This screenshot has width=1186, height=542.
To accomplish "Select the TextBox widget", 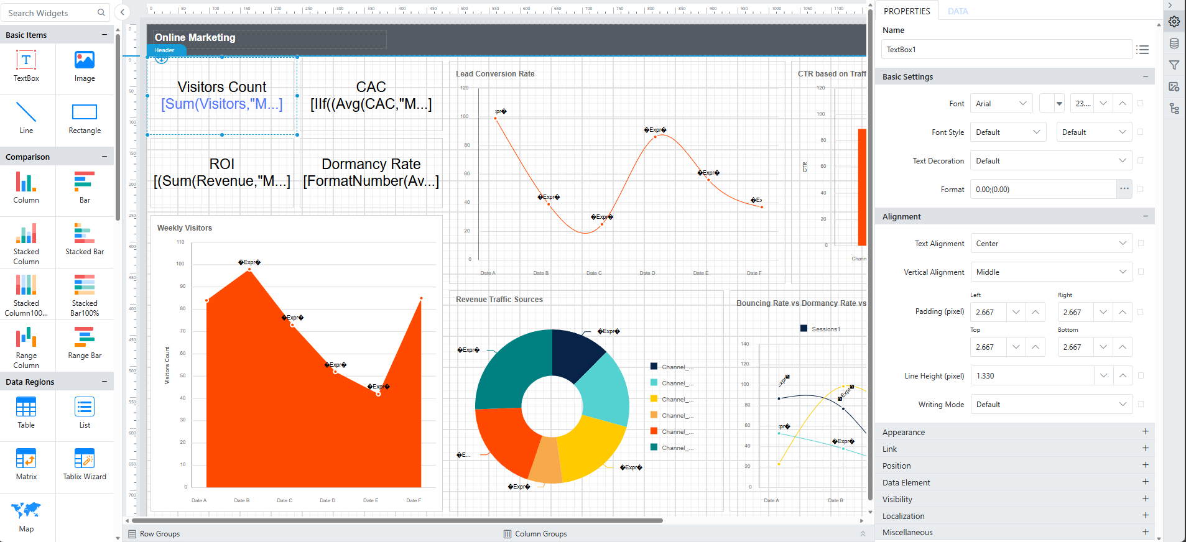I will click(26, 67).
